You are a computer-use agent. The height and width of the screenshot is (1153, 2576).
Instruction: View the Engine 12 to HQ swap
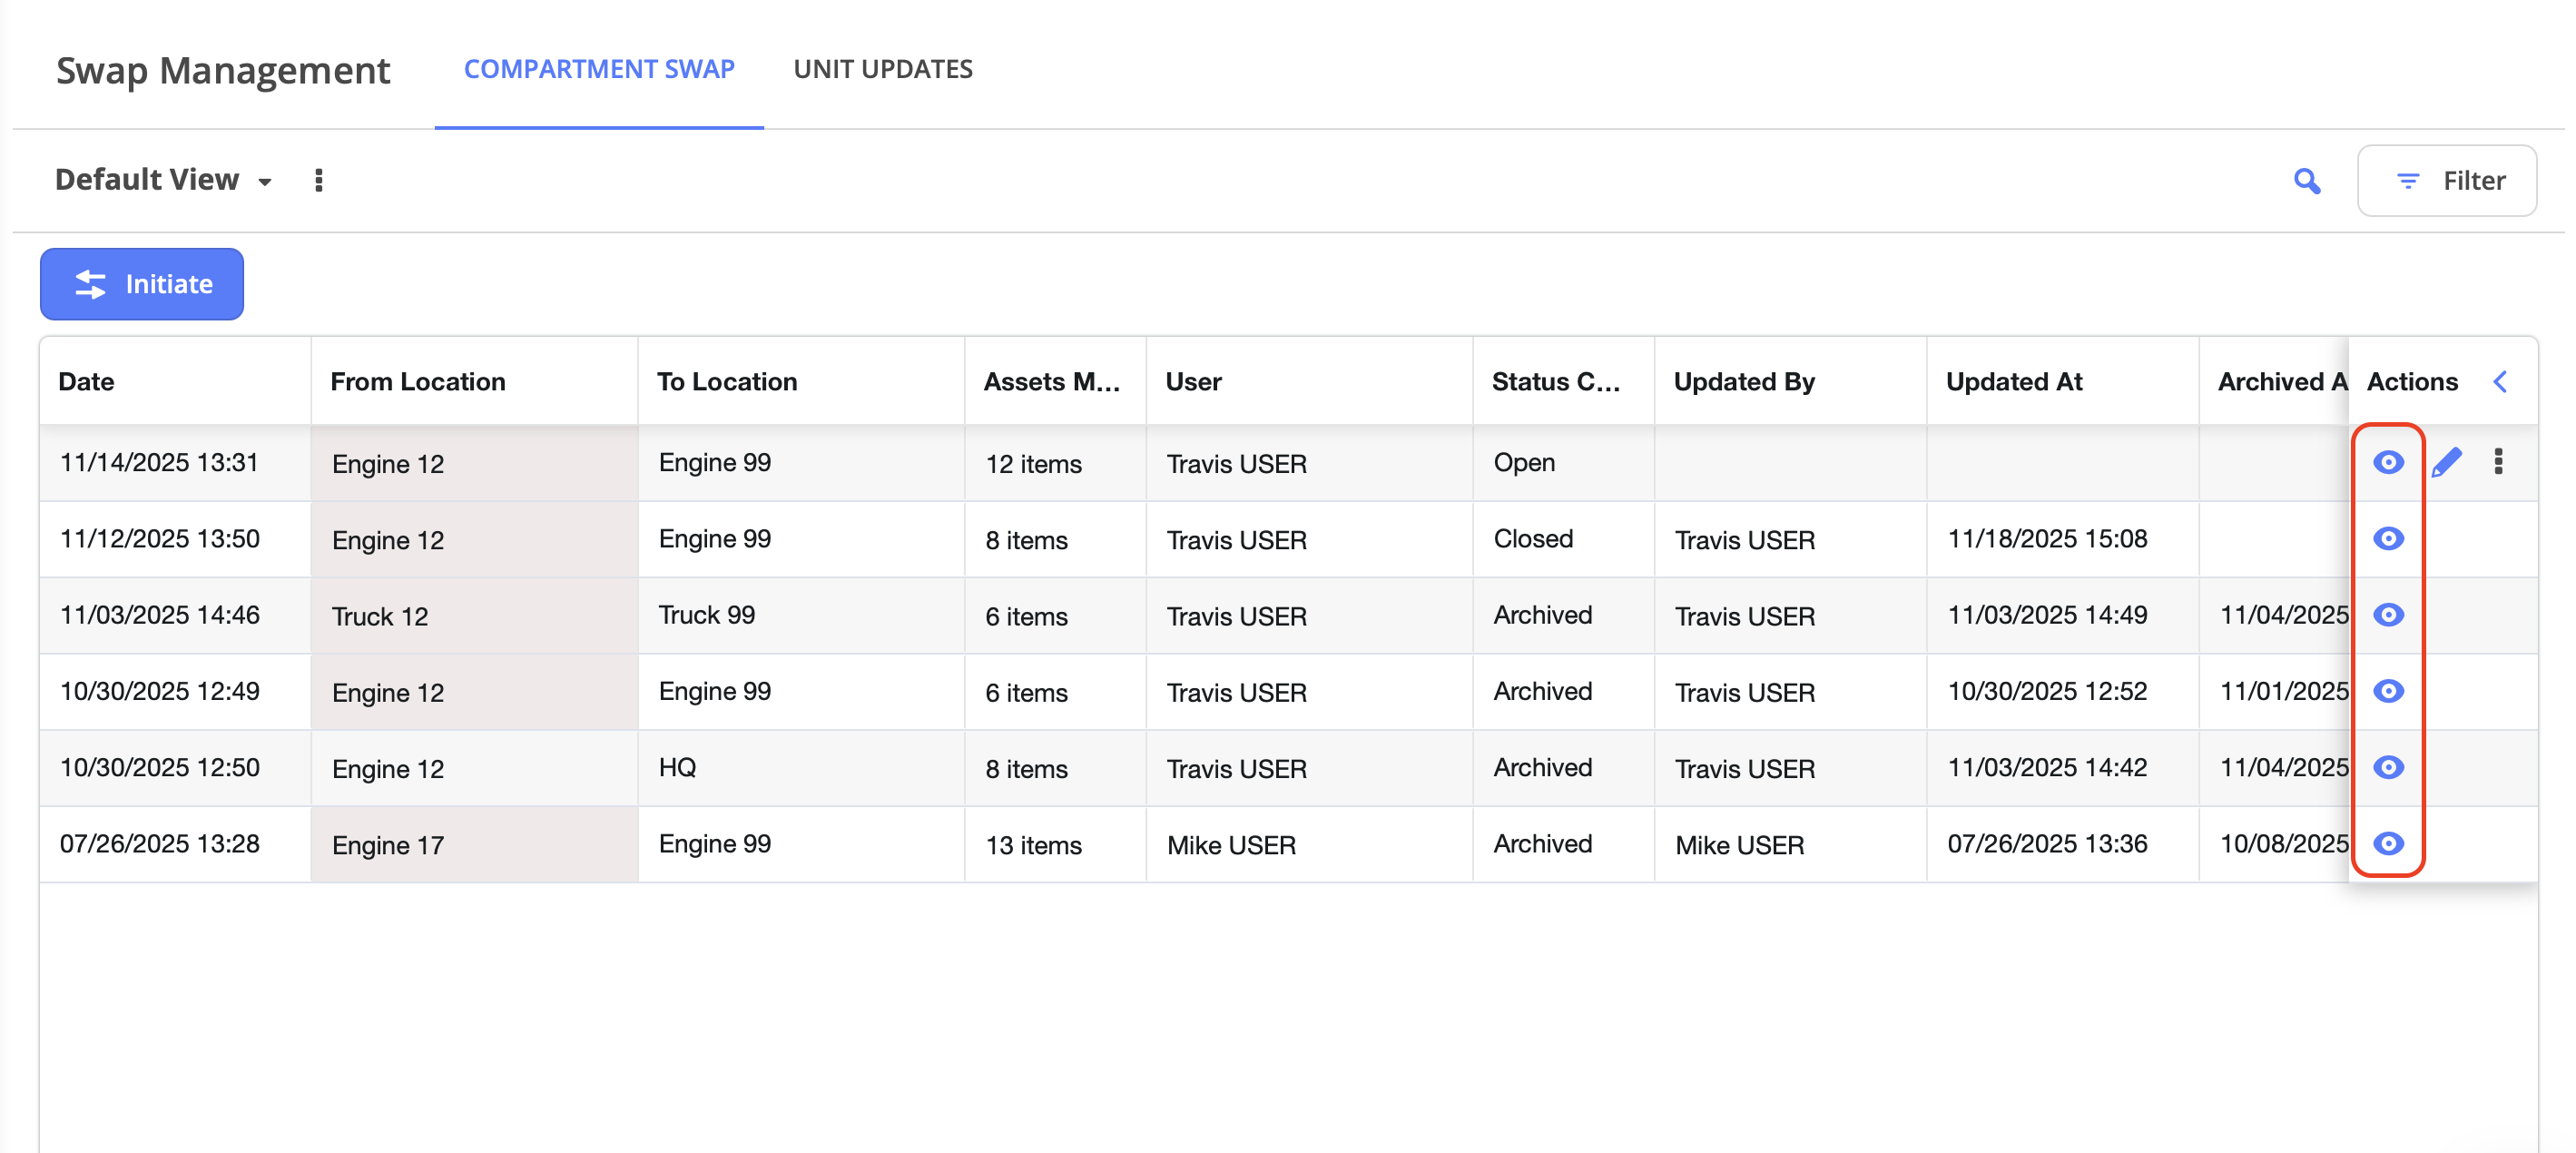coord(2388,768)
